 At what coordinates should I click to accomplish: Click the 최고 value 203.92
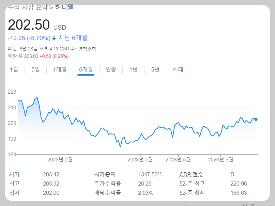pyautogui.click(x=51, y=184)
